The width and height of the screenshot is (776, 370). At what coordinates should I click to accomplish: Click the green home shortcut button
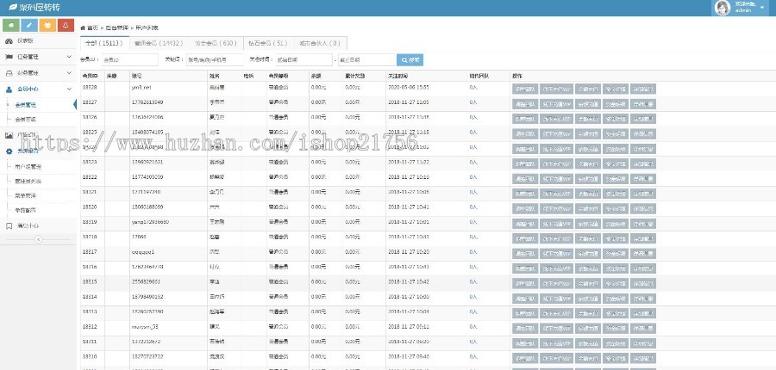click(x=11, y=25)
